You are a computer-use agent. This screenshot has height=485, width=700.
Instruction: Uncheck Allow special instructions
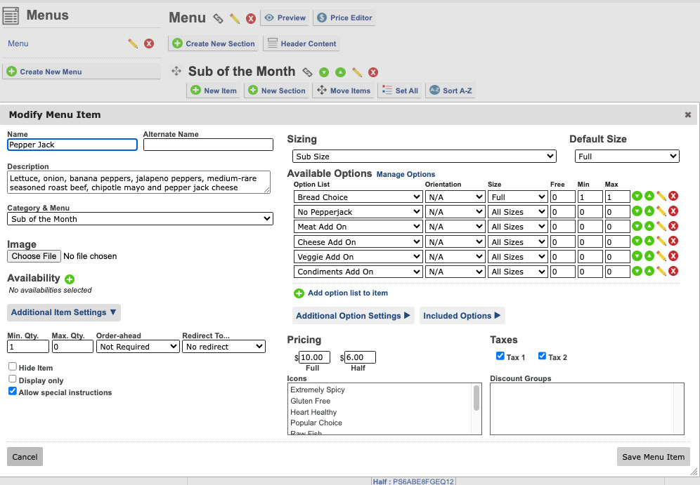coord(13,391)
